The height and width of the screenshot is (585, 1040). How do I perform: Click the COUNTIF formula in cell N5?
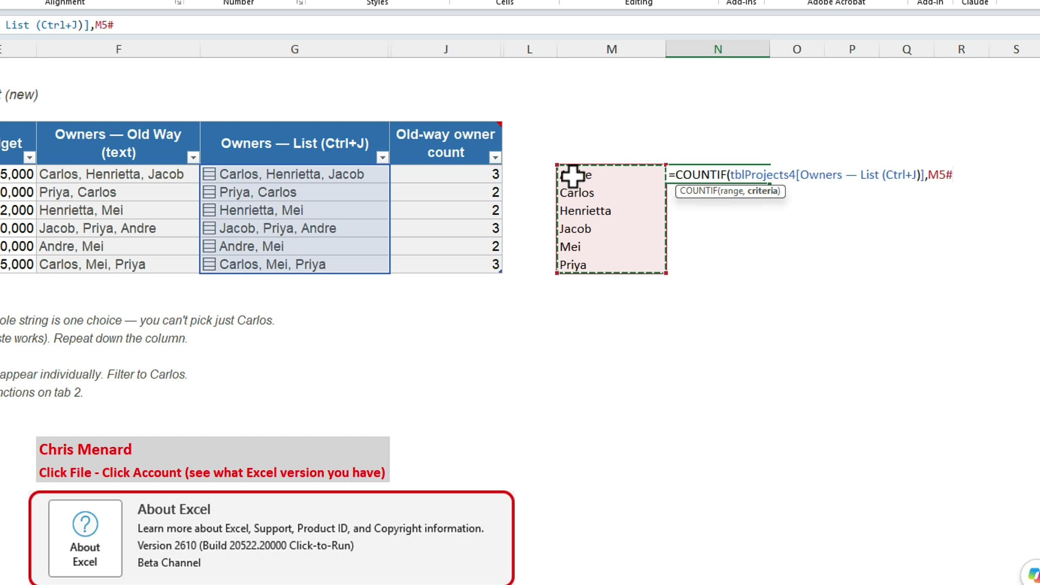[x=810, y=174]
